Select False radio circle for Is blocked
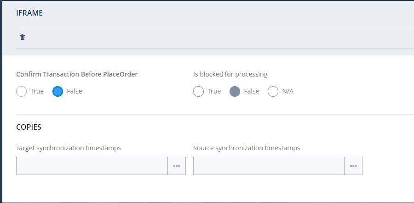This screenshot has height=203, width=414. pos(235,91)
